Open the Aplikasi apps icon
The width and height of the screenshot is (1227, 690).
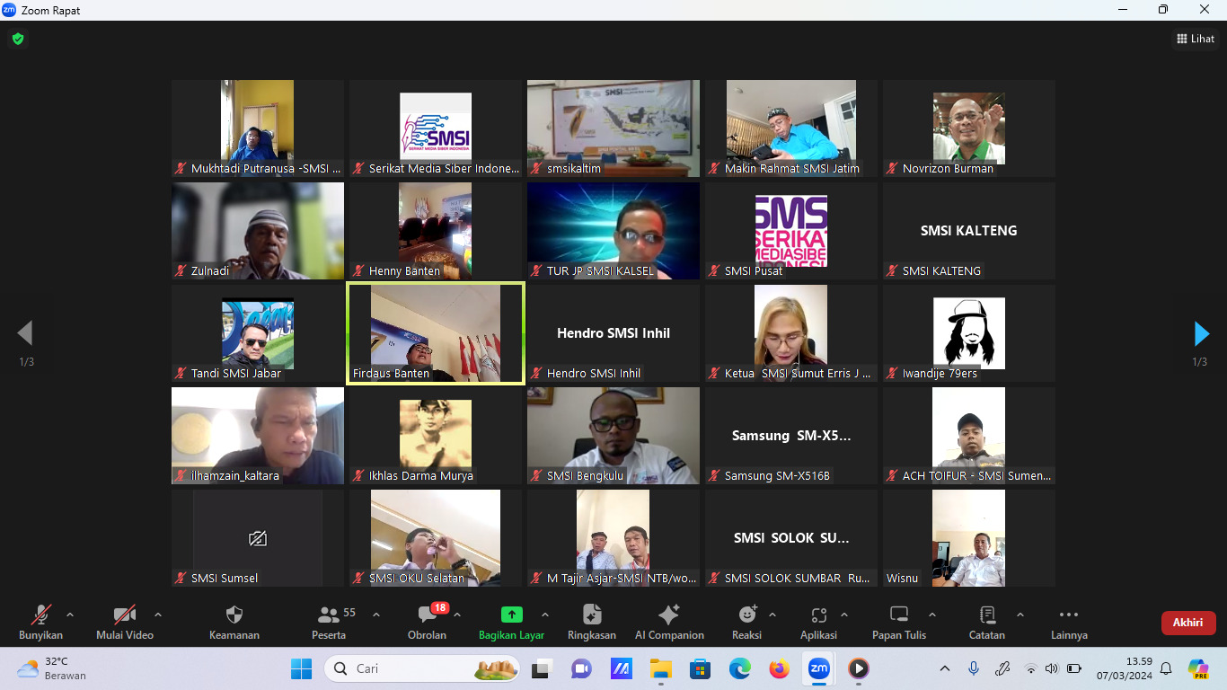coord(818,615)
